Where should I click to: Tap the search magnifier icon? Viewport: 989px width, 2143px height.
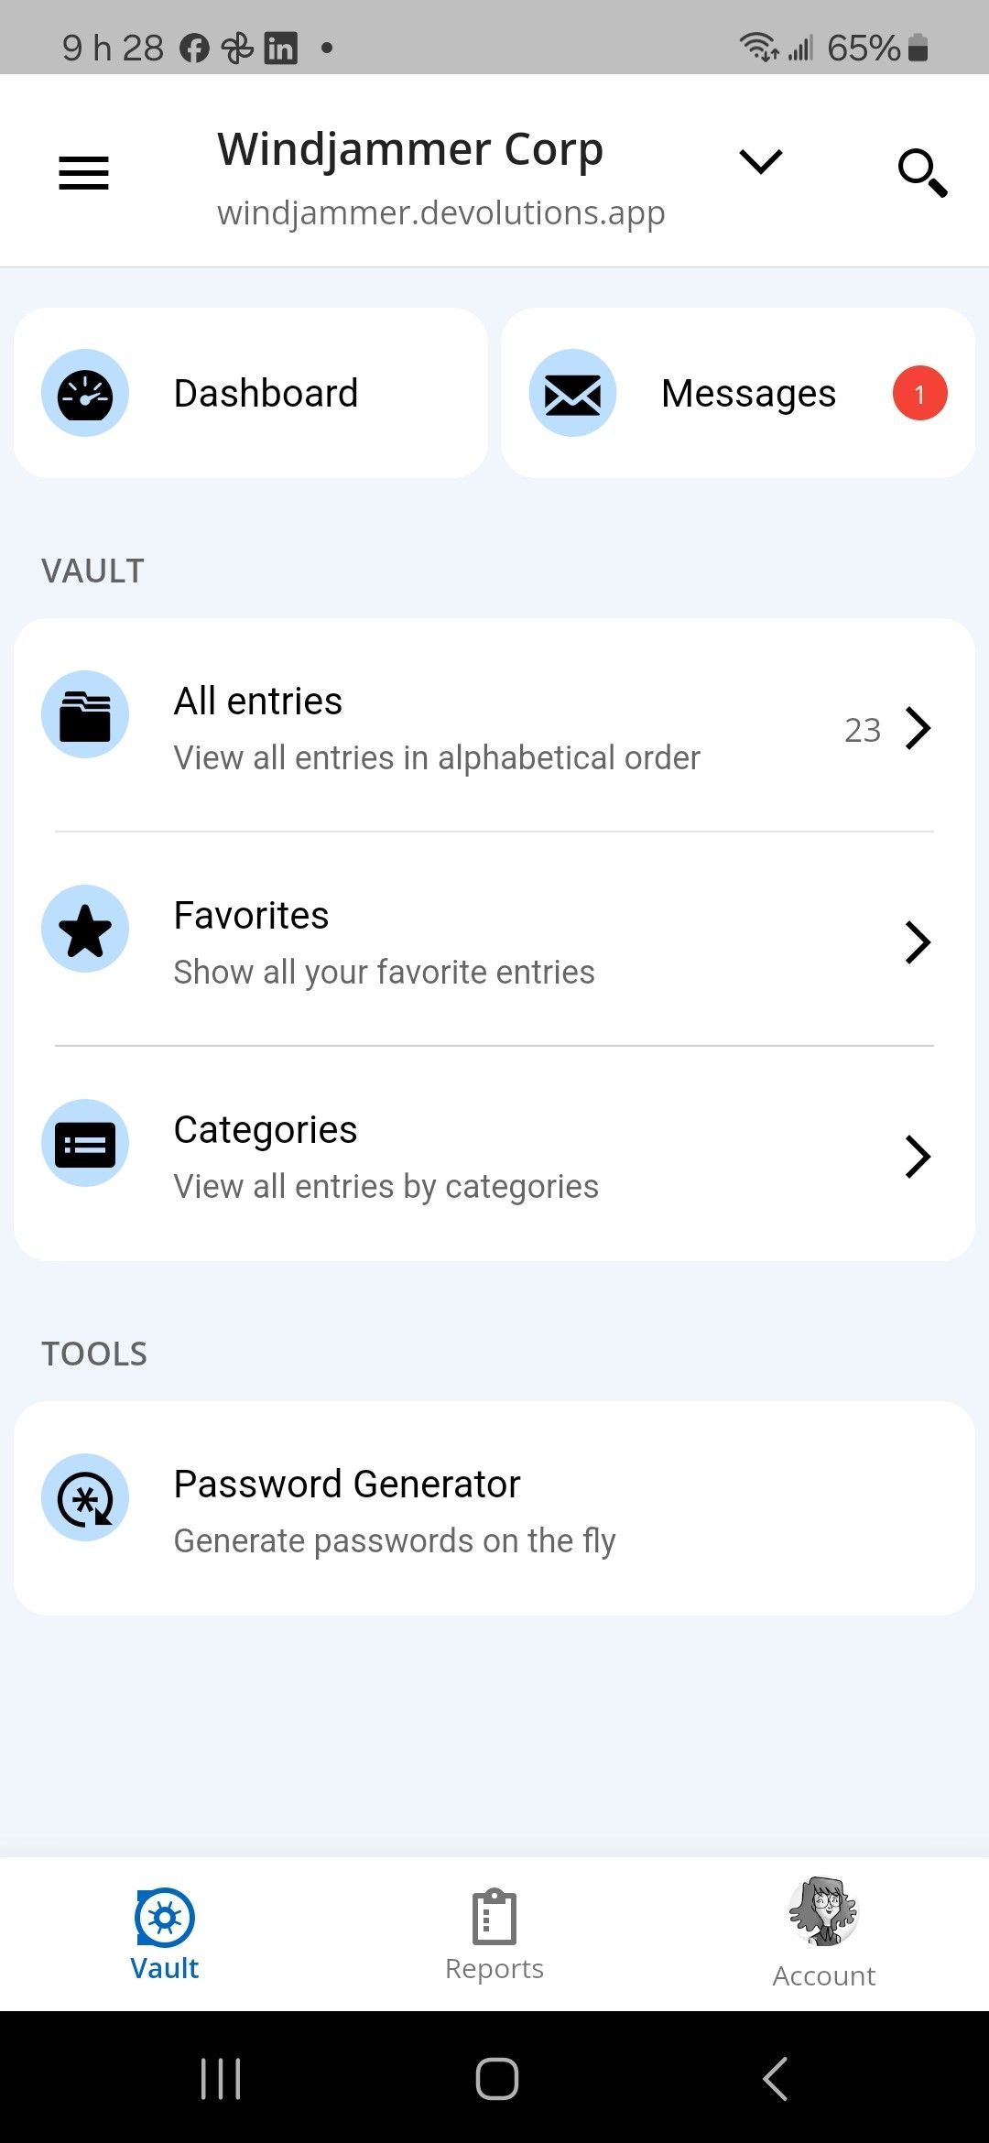click(921, 172)
